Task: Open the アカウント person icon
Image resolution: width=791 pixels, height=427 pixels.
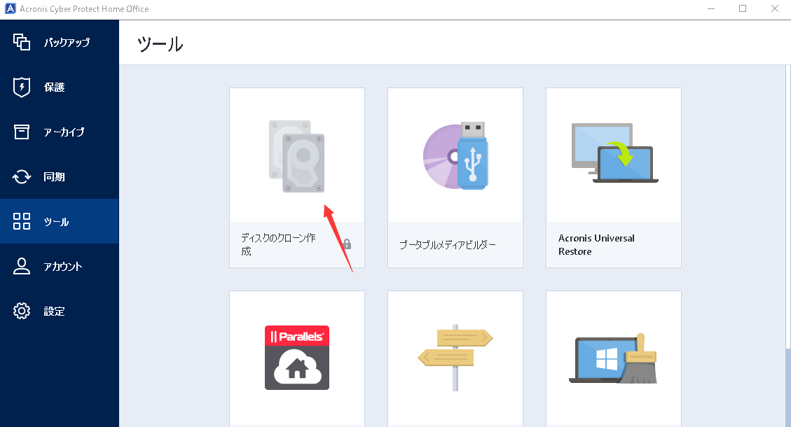Action: (21, 266)
